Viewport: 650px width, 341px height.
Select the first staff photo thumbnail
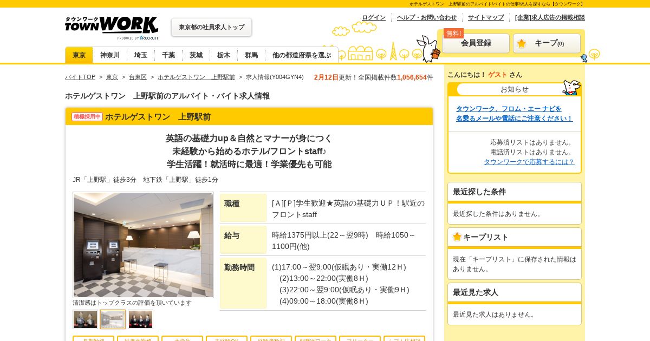point(86,319)
